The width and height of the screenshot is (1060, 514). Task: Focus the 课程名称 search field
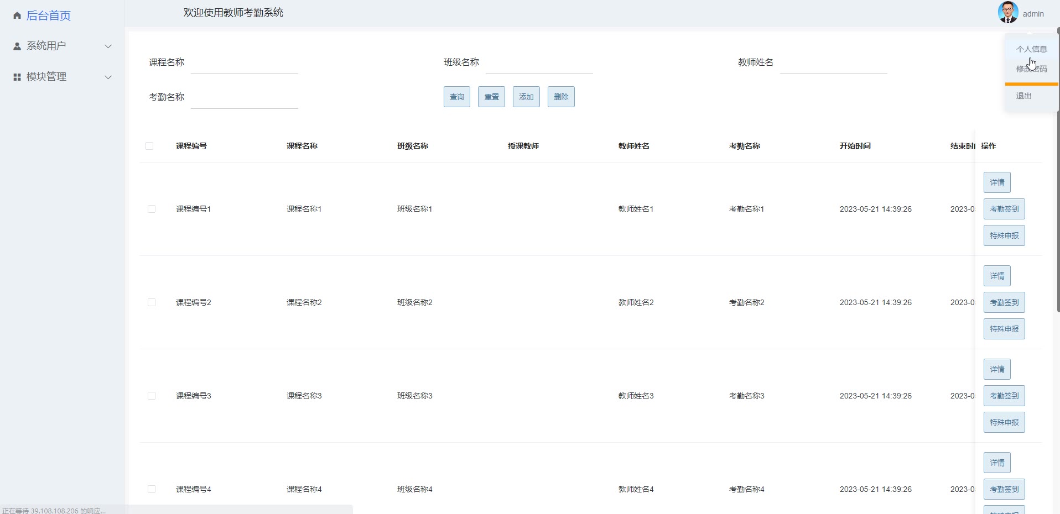pos(245,62)
